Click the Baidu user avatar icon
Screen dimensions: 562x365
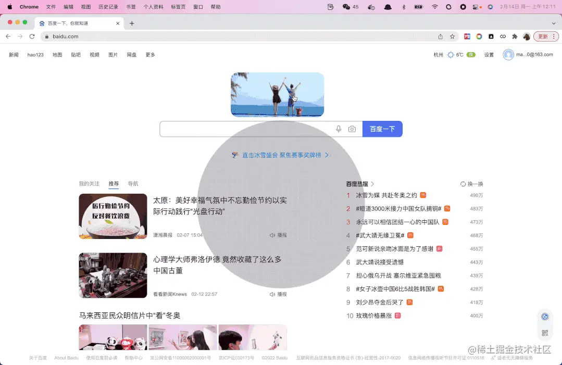(508, 55)
